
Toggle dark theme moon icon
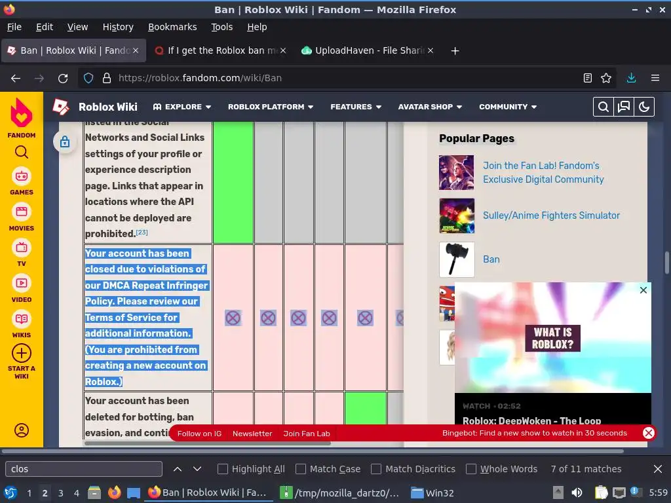point(644,107)
